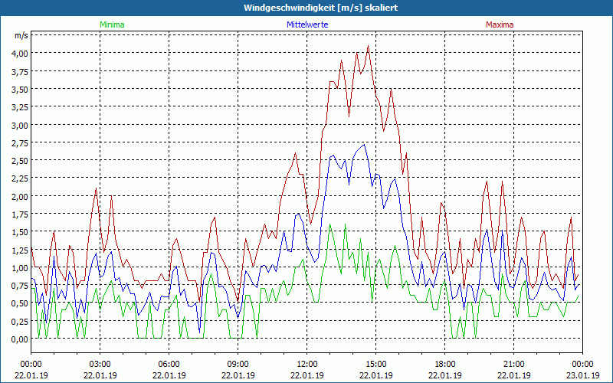613x383 pixels.
Task: Click the 0,75 y-axis value
Action: [20, 286]
